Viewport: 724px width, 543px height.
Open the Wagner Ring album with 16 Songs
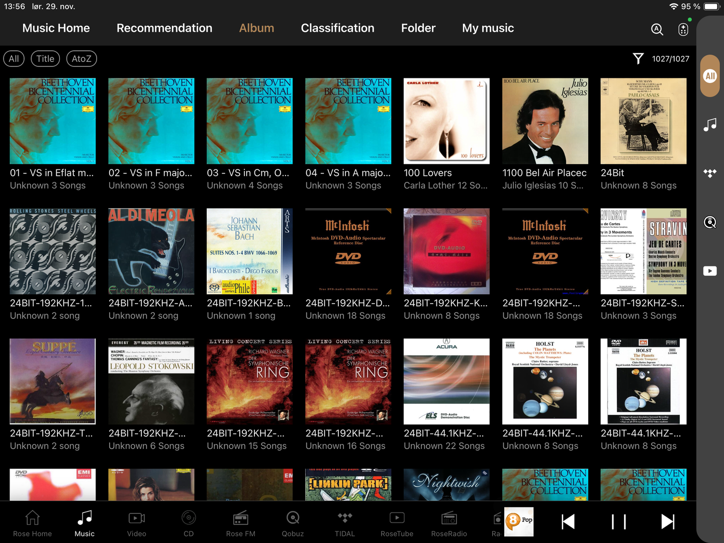coord(348,382)
